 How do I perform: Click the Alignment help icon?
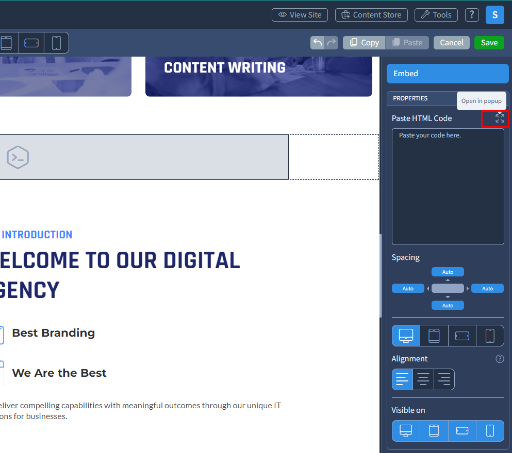(x=500, y=359)
